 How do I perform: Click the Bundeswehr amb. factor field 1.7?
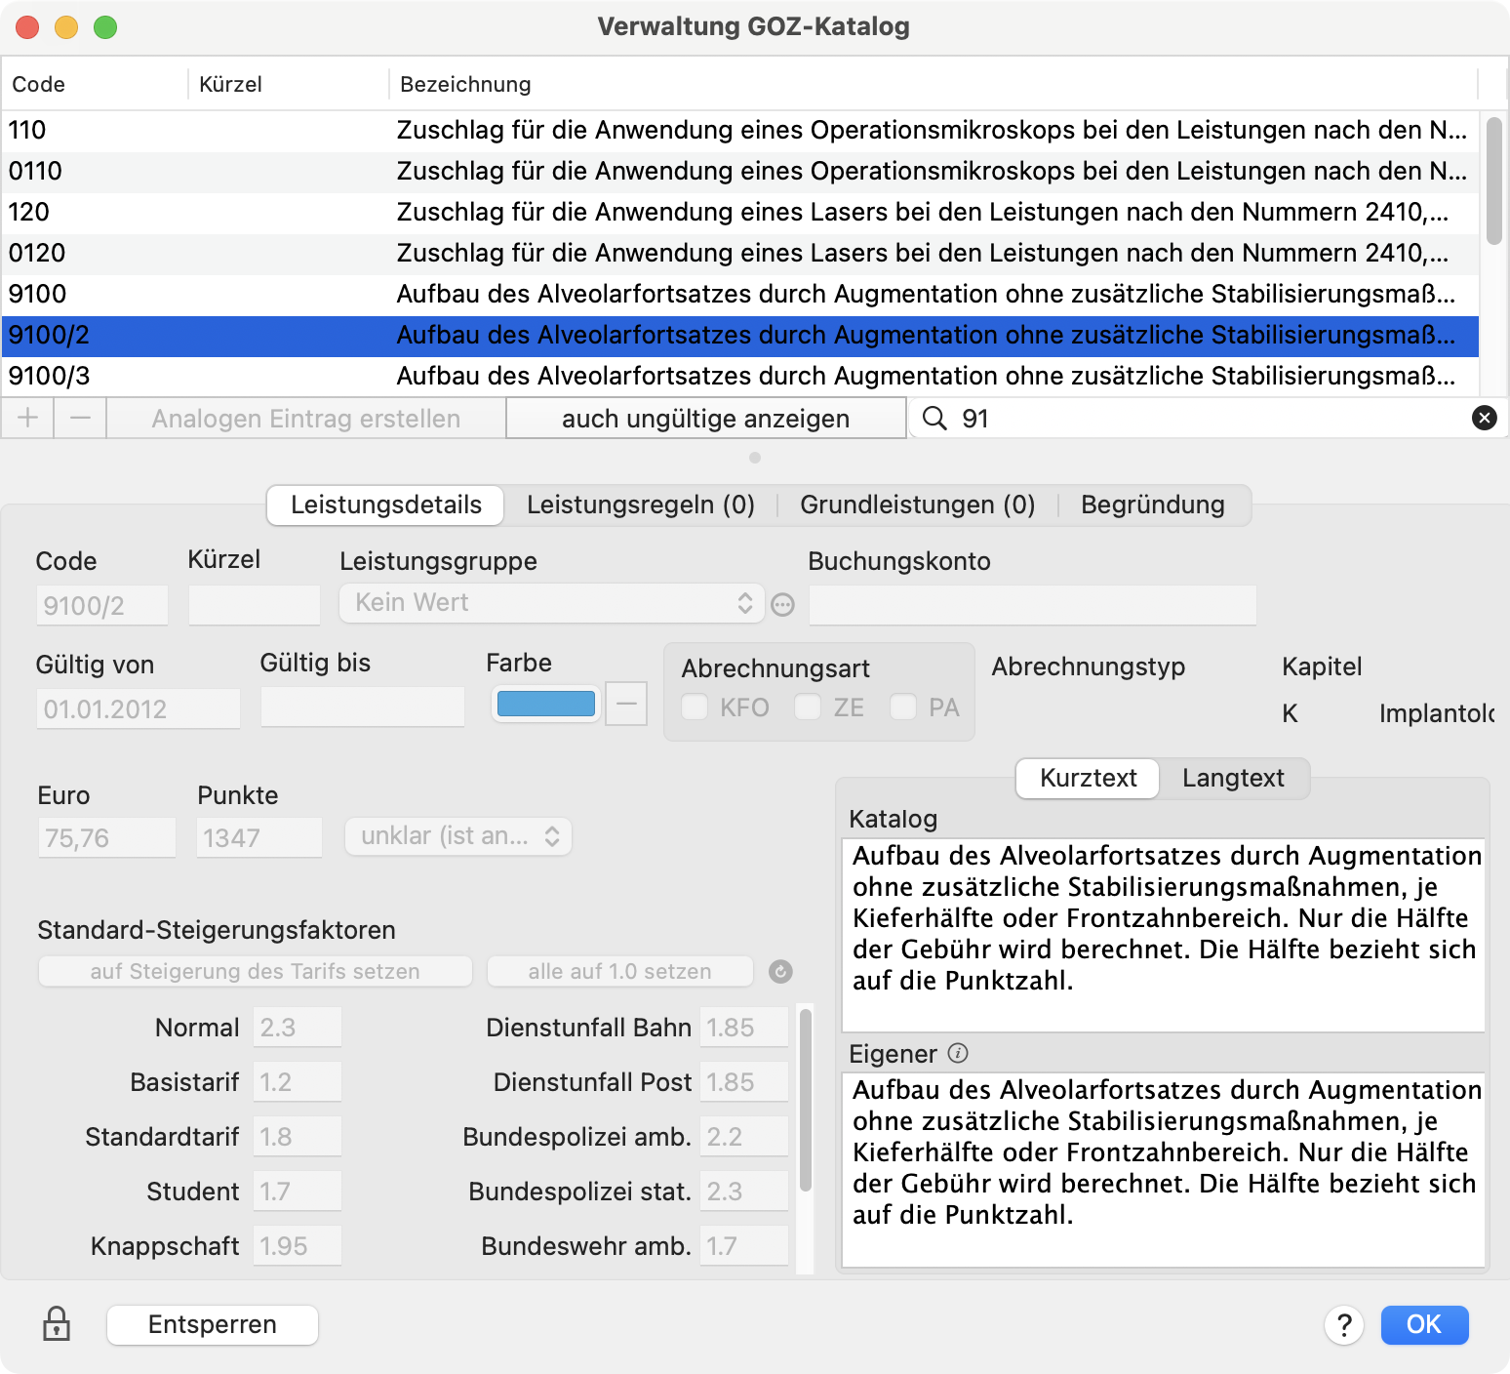744,1246
